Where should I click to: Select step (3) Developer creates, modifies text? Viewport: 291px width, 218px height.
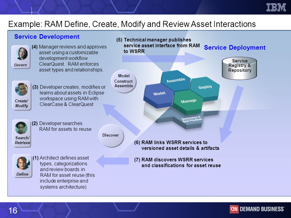69,96
